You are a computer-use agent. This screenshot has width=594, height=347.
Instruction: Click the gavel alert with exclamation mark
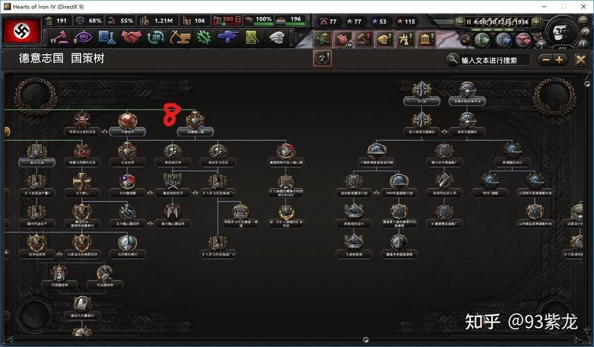tap(363, 39)
